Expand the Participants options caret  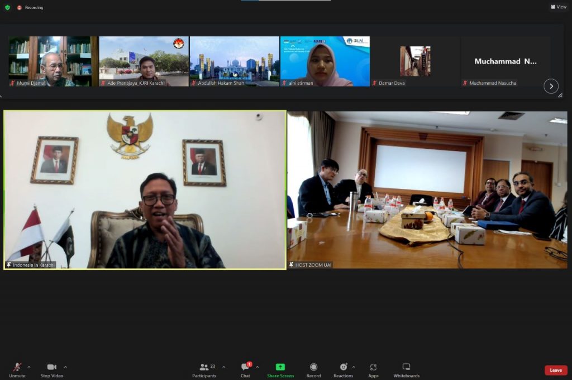pyautogui.click(x=224, y=367)
